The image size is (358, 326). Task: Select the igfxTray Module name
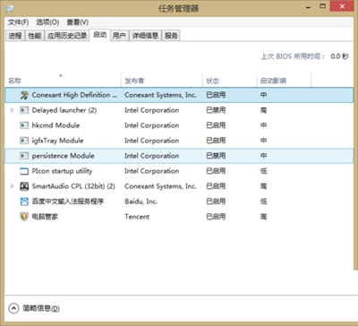pyautogui.click(x=57, y=141)
